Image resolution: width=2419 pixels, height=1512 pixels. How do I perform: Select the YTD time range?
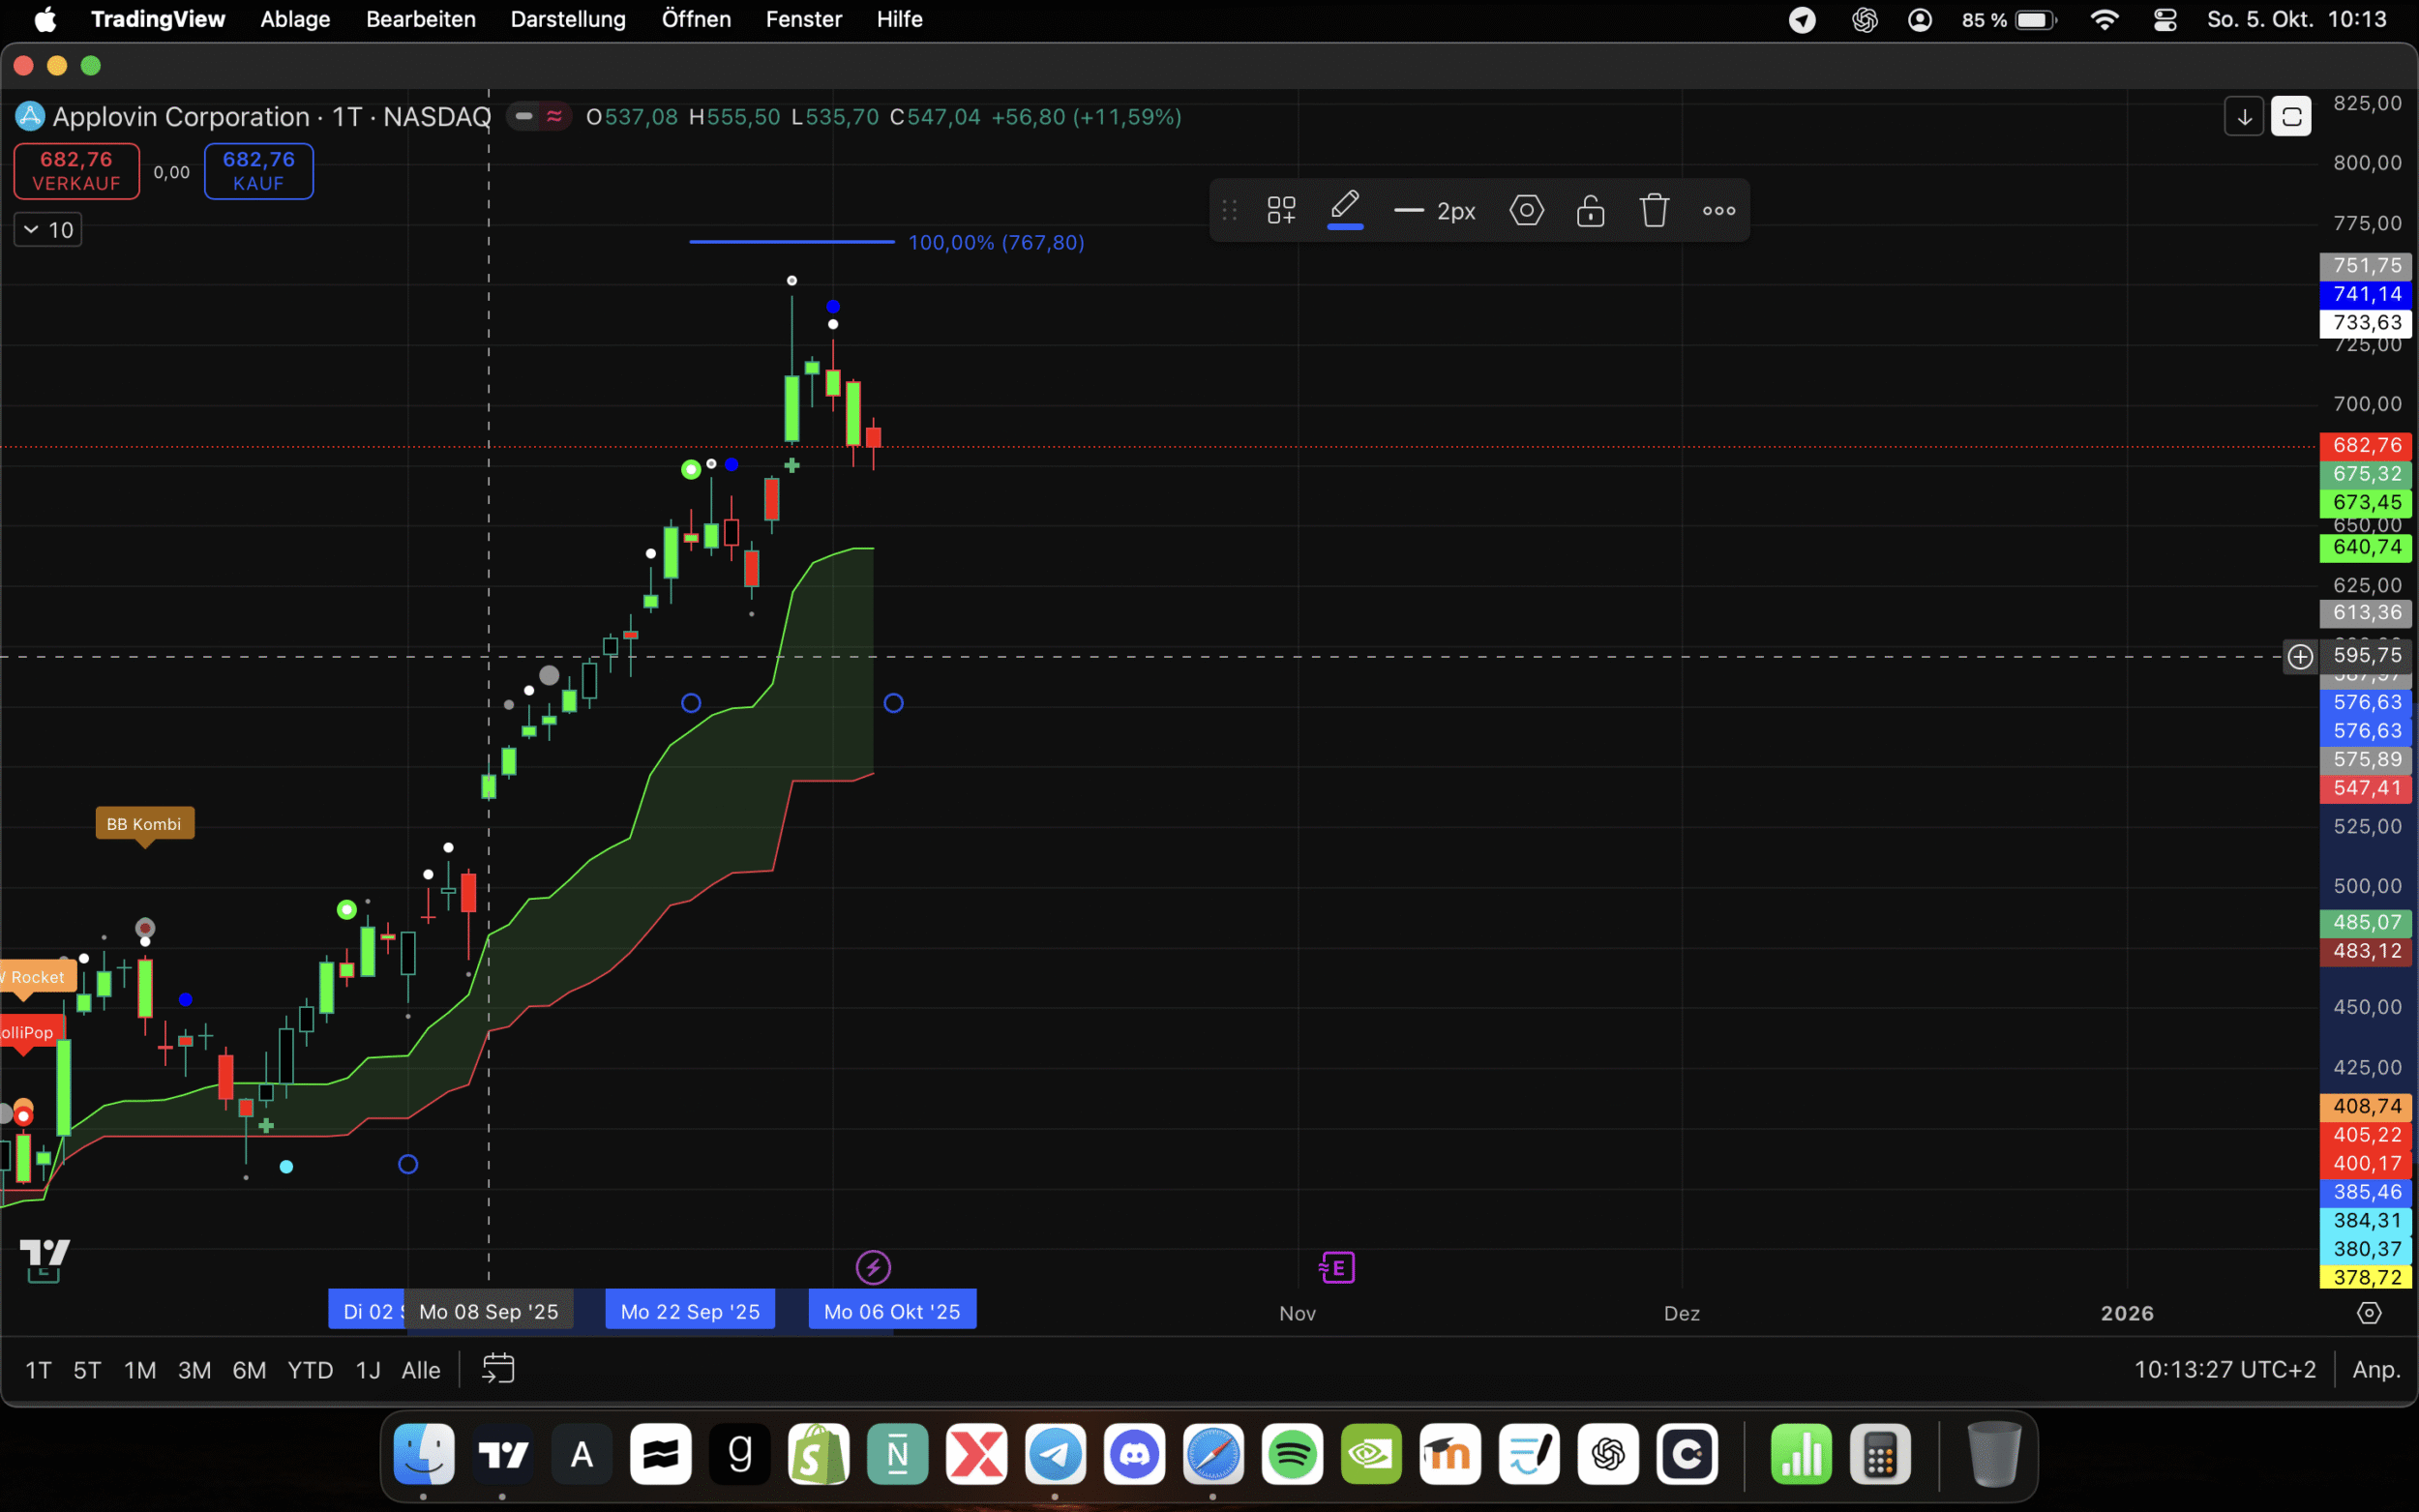pyautogui.click(x=310, y=1370)
